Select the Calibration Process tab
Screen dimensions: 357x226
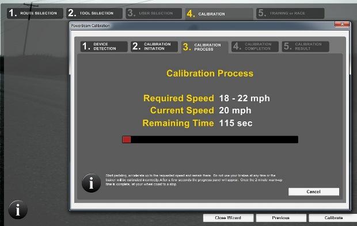[204, 47]
